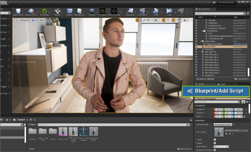
Task: Click the back arrow in Content Browser
Action: (x=7, y=120)
